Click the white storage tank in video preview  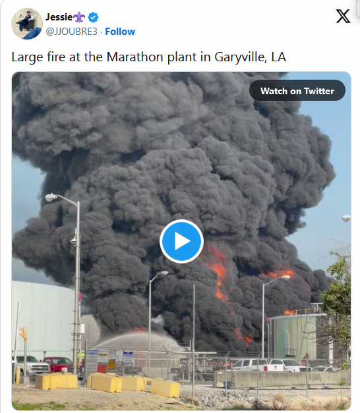point(44,316)
